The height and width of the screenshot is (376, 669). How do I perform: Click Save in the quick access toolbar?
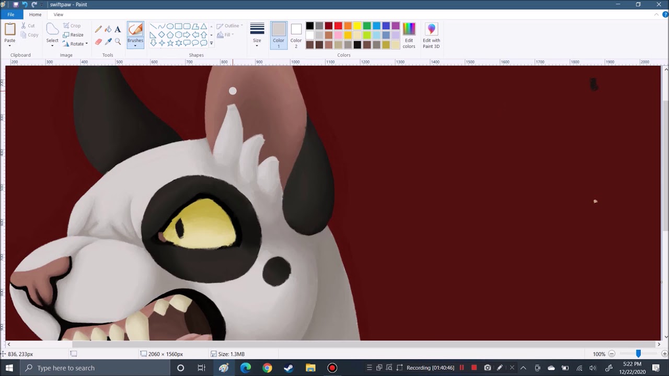(16, 4)
